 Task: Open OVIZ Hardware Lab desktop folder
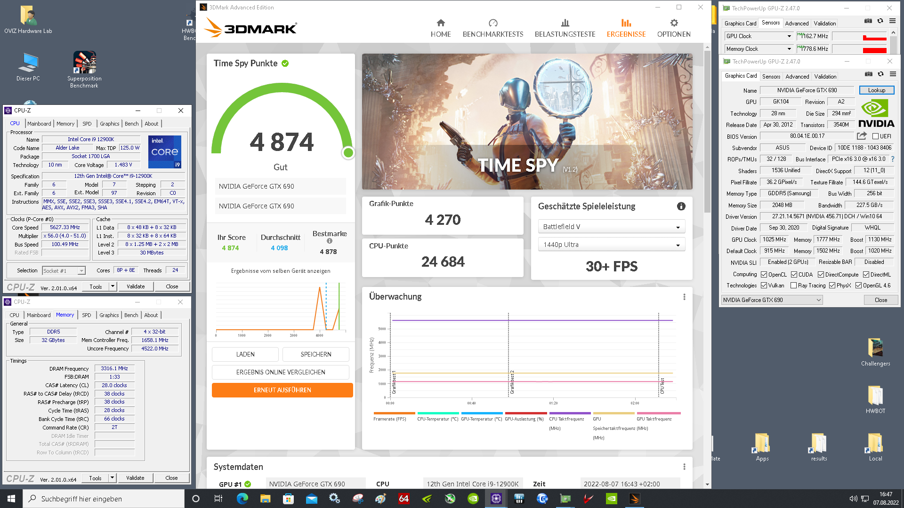[x=28, y=20]
